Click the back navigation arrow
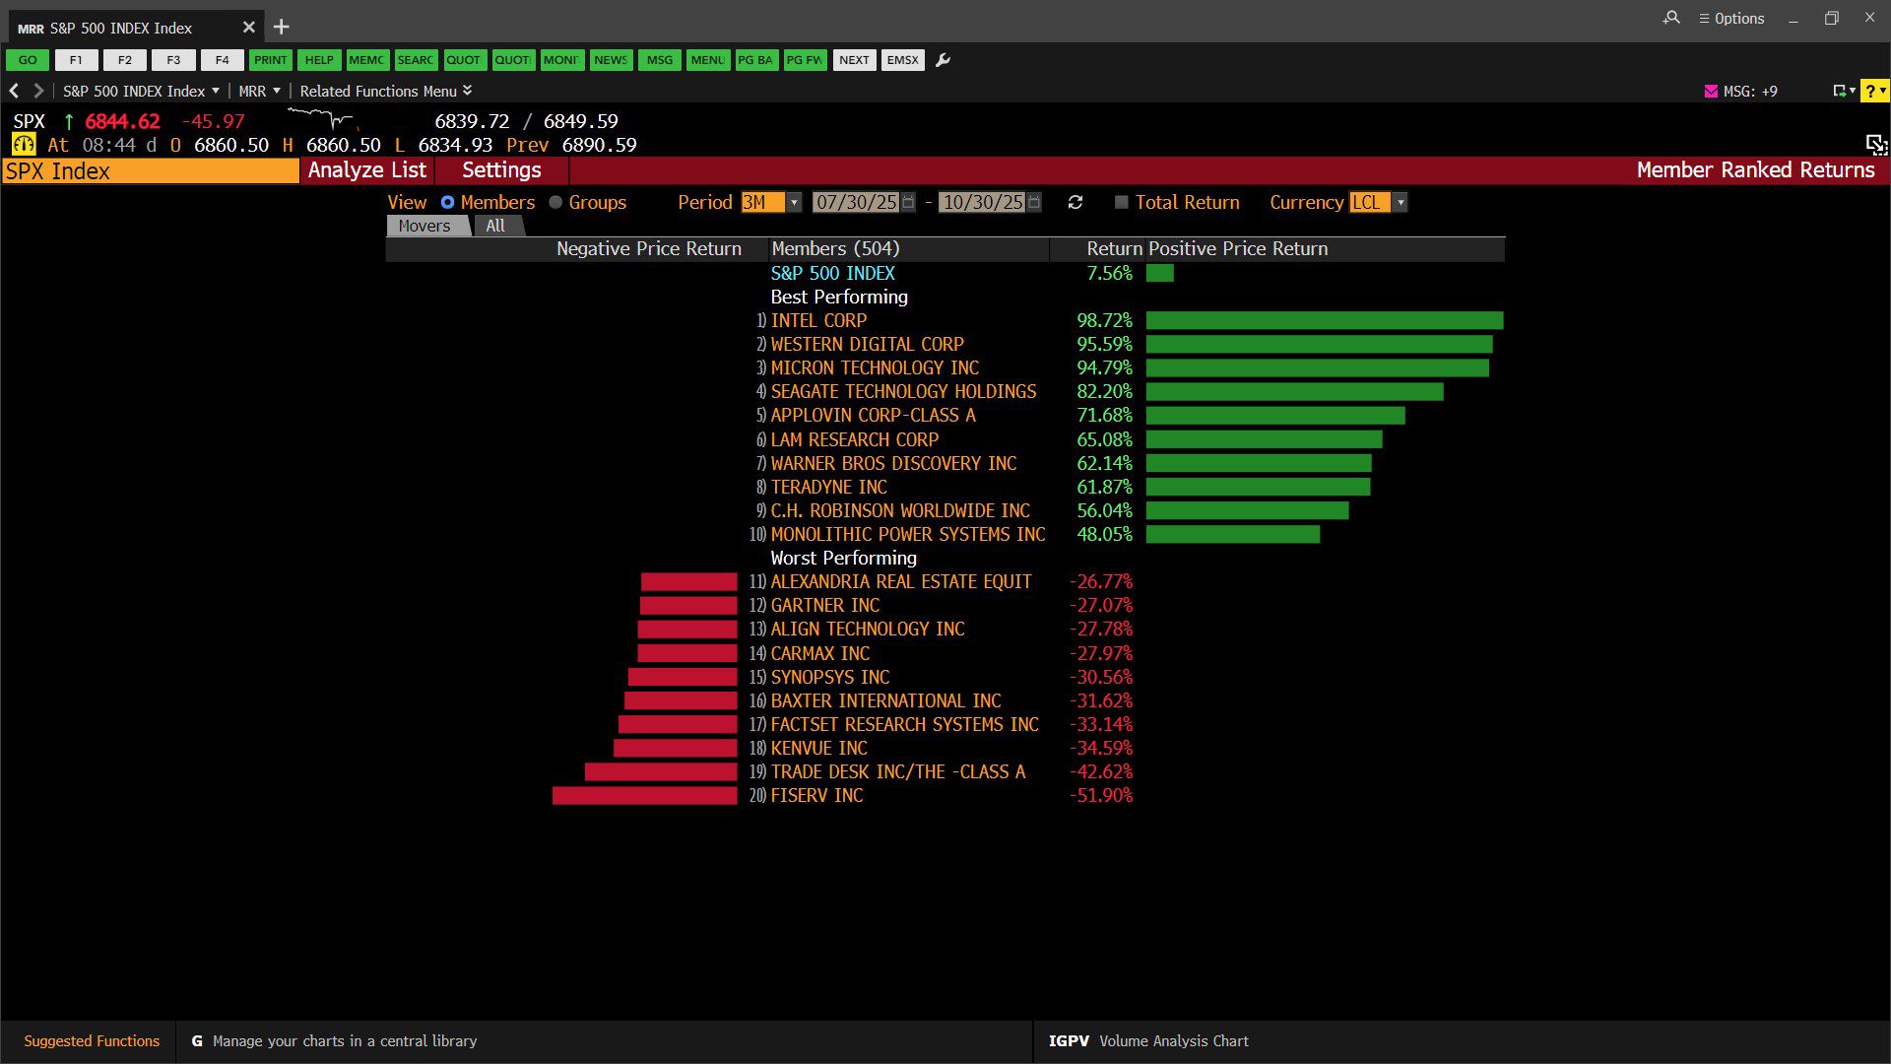 tap(14, 91)
